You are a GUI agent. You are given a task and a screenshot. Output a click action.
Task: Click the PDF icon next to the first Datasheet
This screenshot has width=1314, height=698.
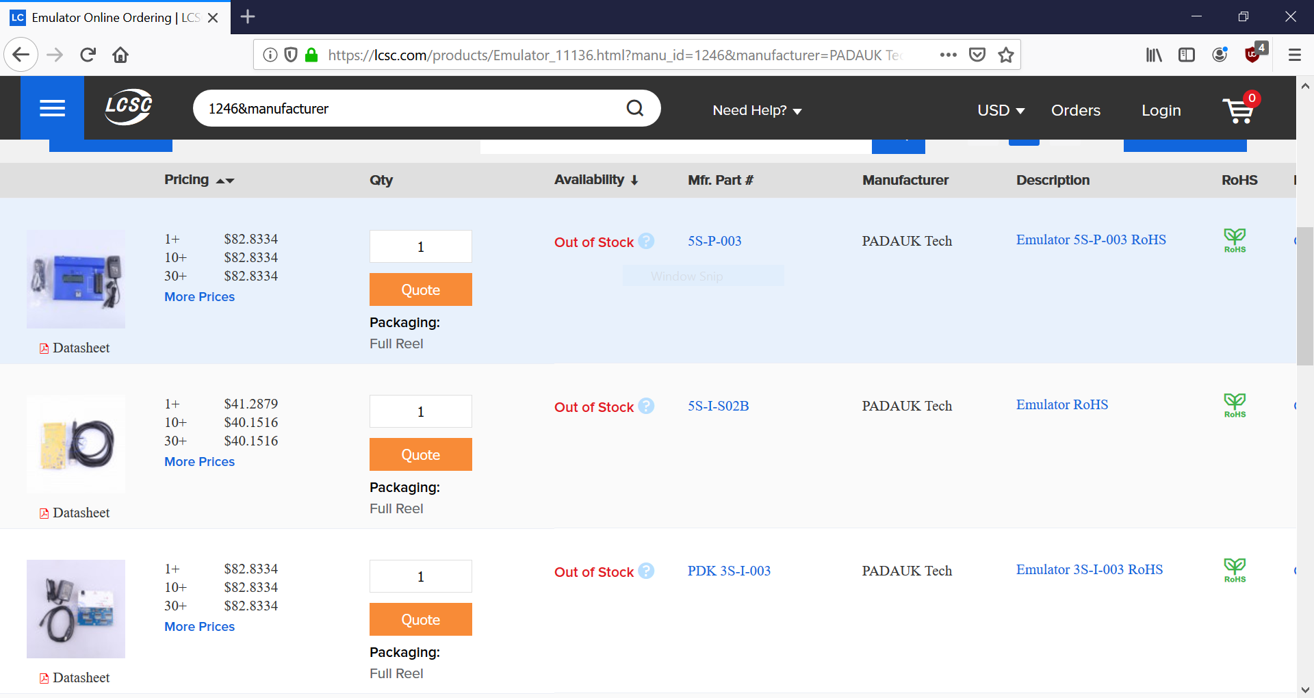(x=44, y=348)
